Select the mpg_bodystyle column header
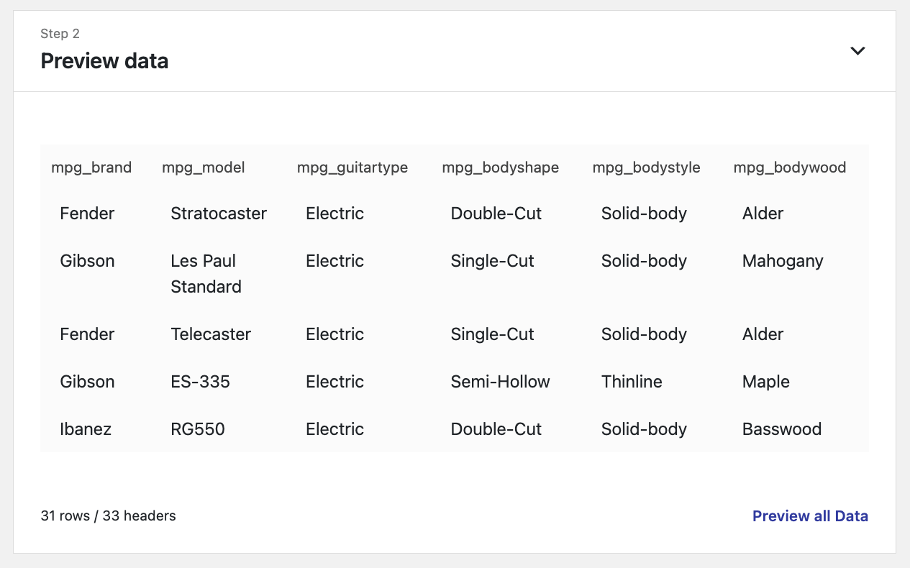 pyautogui.click(x=647, y=168)
